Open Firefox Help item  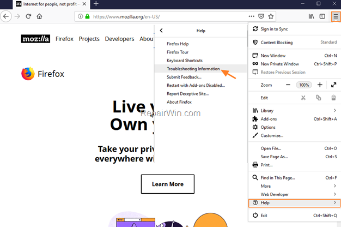(x=200, y=44)
